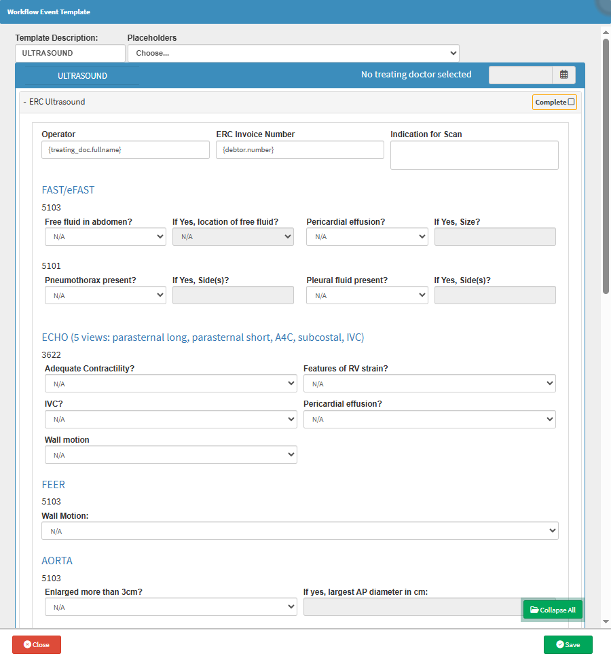The height and width of the screenshot is (660, 611).
Task: Click the Collapse All folder button
Action: tap(553, 610)
